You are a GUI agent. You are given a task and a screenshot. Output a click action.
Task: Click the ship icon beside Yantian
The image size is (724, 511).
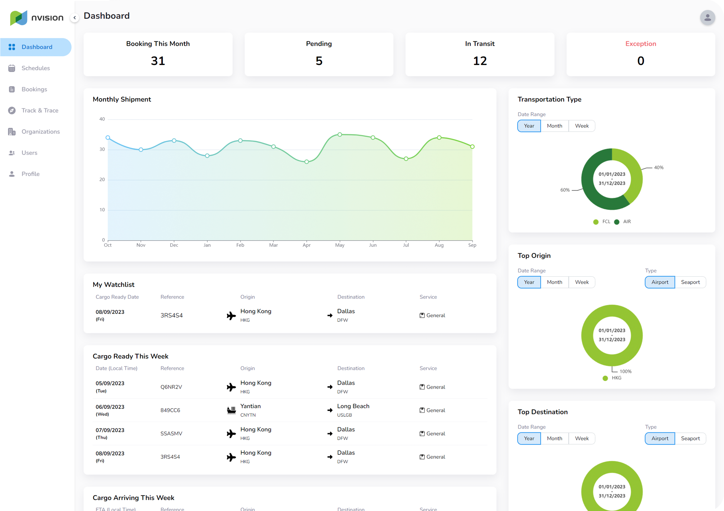[231, 410]
